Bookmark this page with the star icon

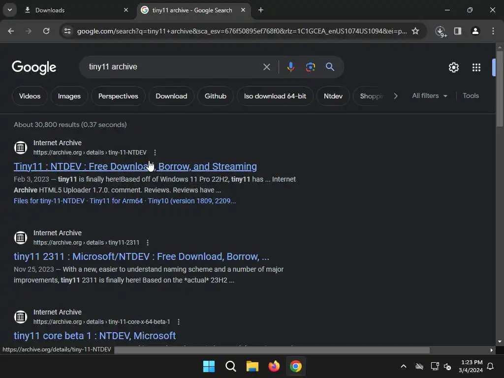click(415, 31)
